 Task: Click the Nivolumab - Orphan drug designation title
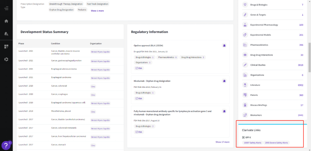152,81
